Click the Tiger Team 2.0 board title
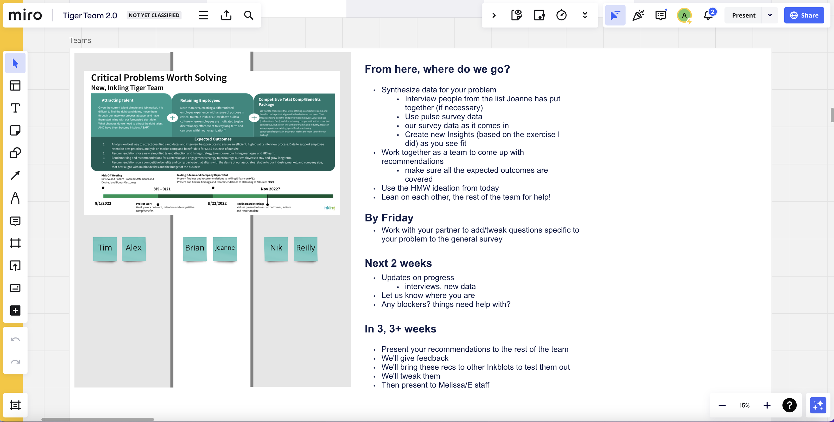Image resolution: width=834 pixels, height=422 pixels. (90, 15)
